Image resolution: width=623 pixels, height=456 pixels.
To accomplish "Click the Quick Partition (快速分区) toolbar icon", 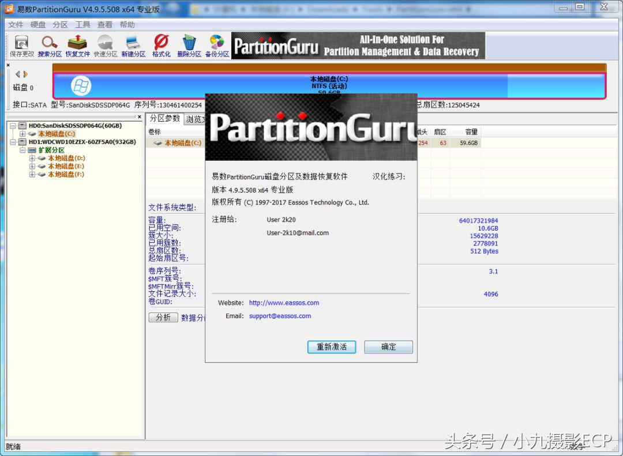I will (106, 46).
